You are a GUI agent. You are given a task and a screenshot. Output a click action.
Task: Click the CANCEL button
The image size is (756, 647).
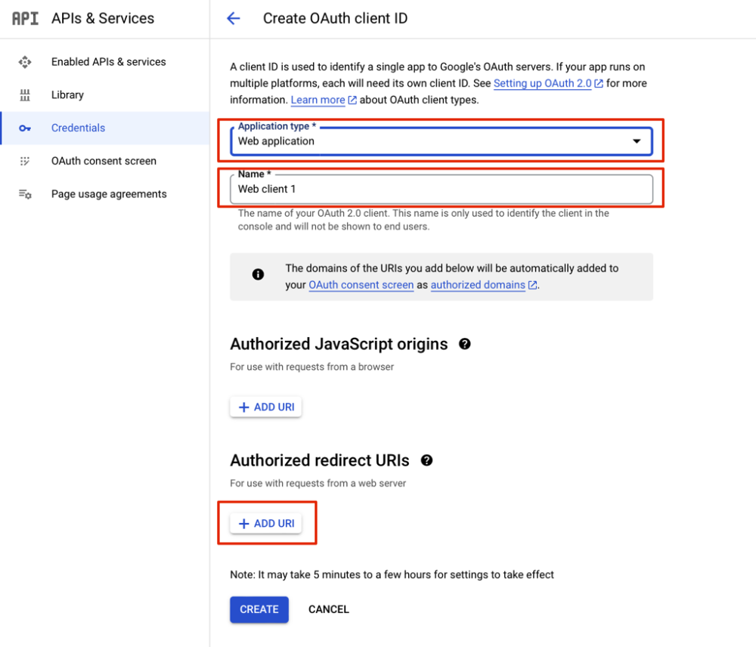(x=329, y=609)
